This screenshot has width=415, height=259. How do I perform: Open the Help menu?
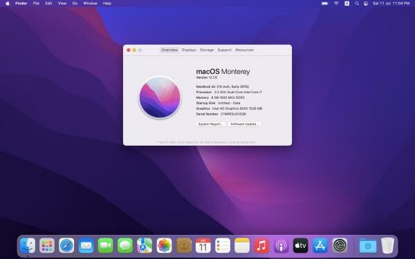pos(107,3)
